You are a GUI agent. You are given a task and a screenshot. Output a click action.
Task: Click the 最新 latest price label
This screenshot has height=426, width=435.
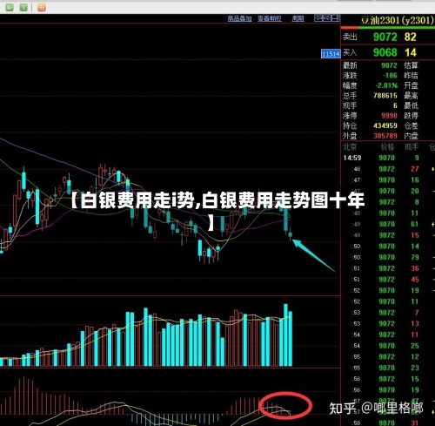(x=350, y=65)
